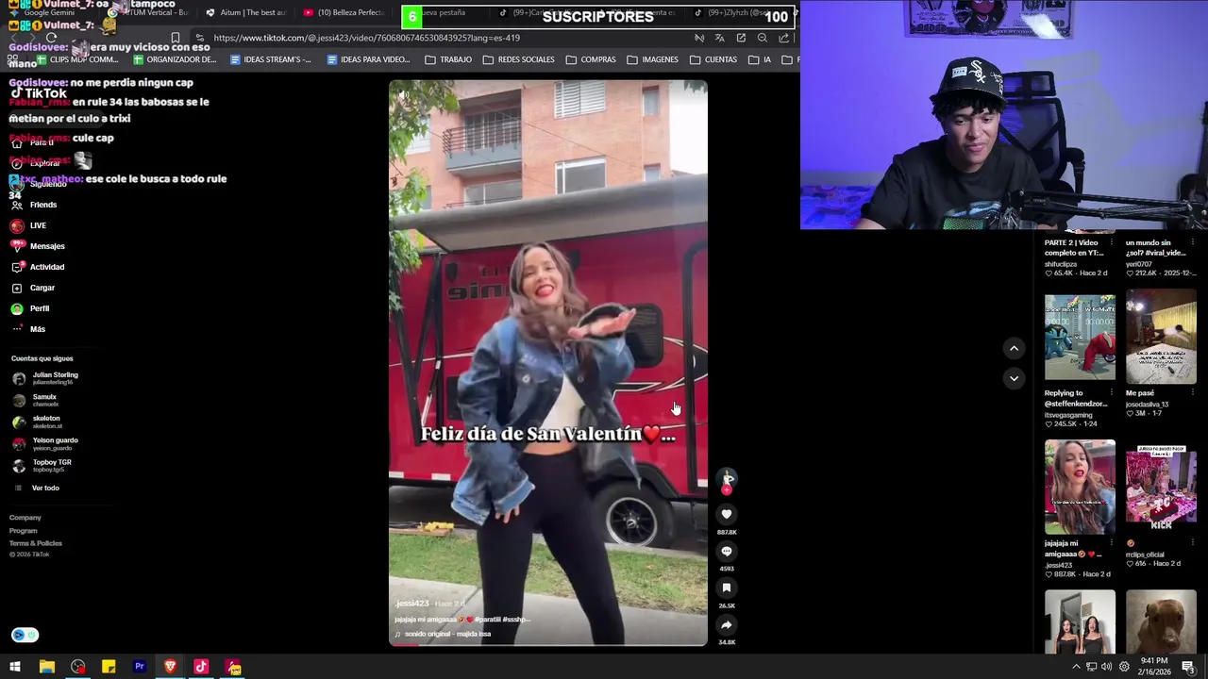Open rrclips_oficial video thumbnail
Screen dimensions: 1208x679
tap(1161, 487)
